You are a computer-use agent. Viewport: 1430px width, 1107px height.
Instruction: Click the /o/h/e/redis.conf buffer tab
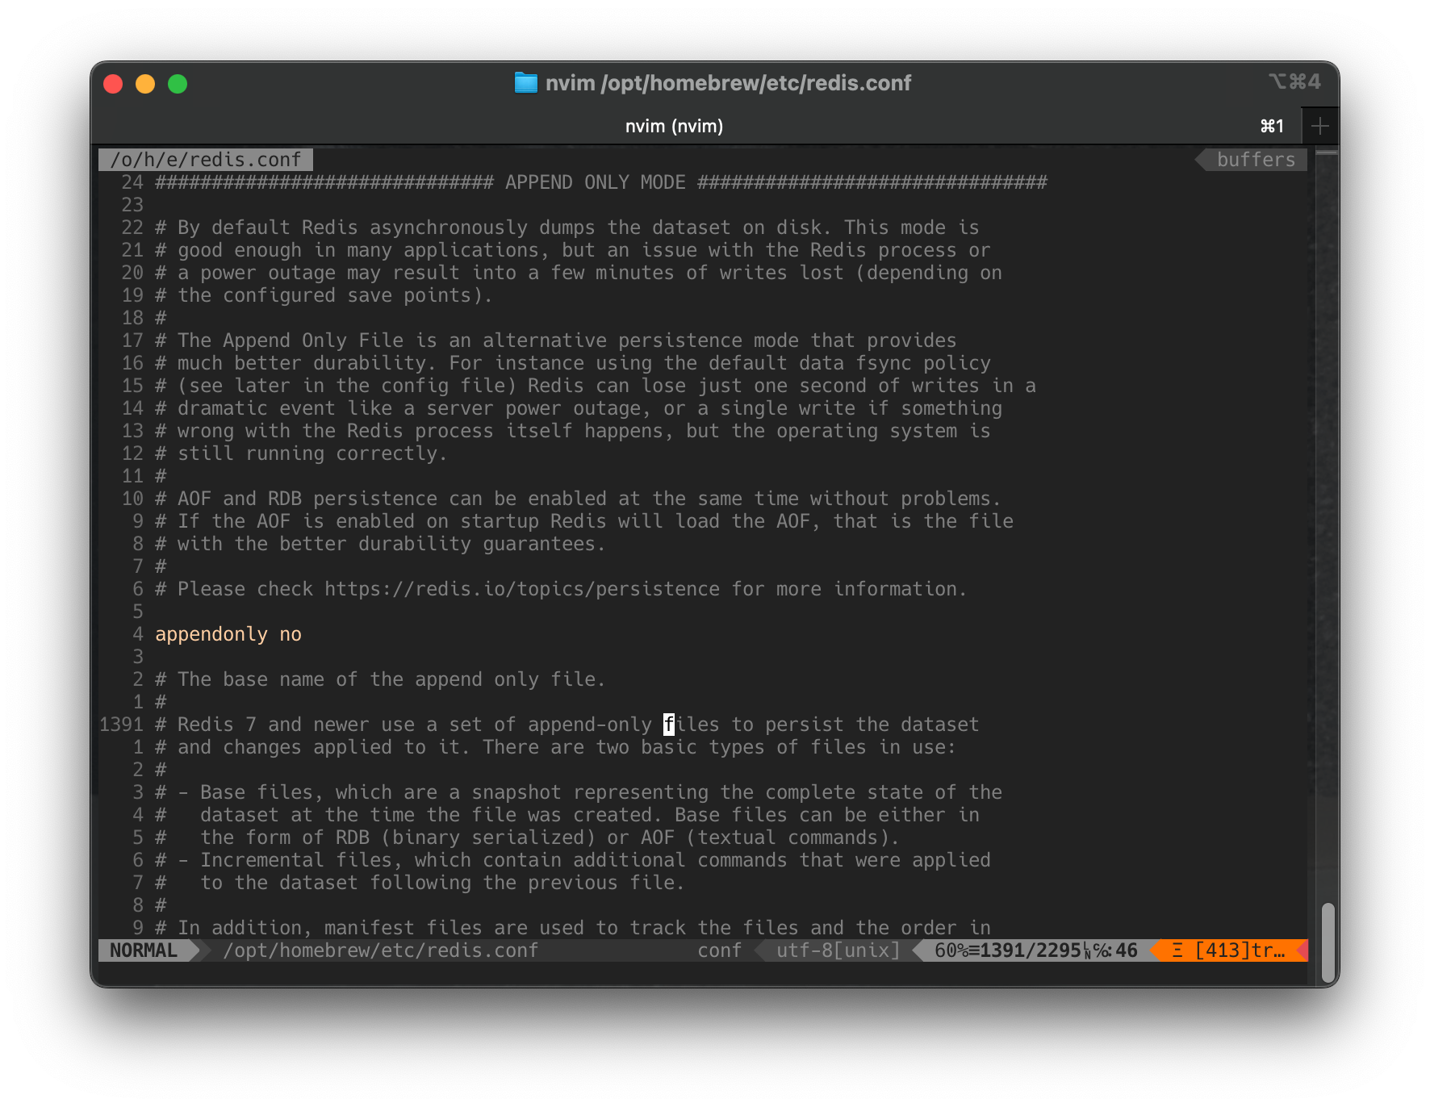click(x=206, y=160)
